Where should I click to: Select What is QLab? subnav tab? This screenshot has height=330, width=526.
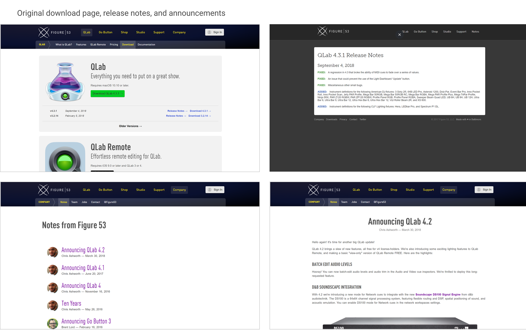point(64,45)
